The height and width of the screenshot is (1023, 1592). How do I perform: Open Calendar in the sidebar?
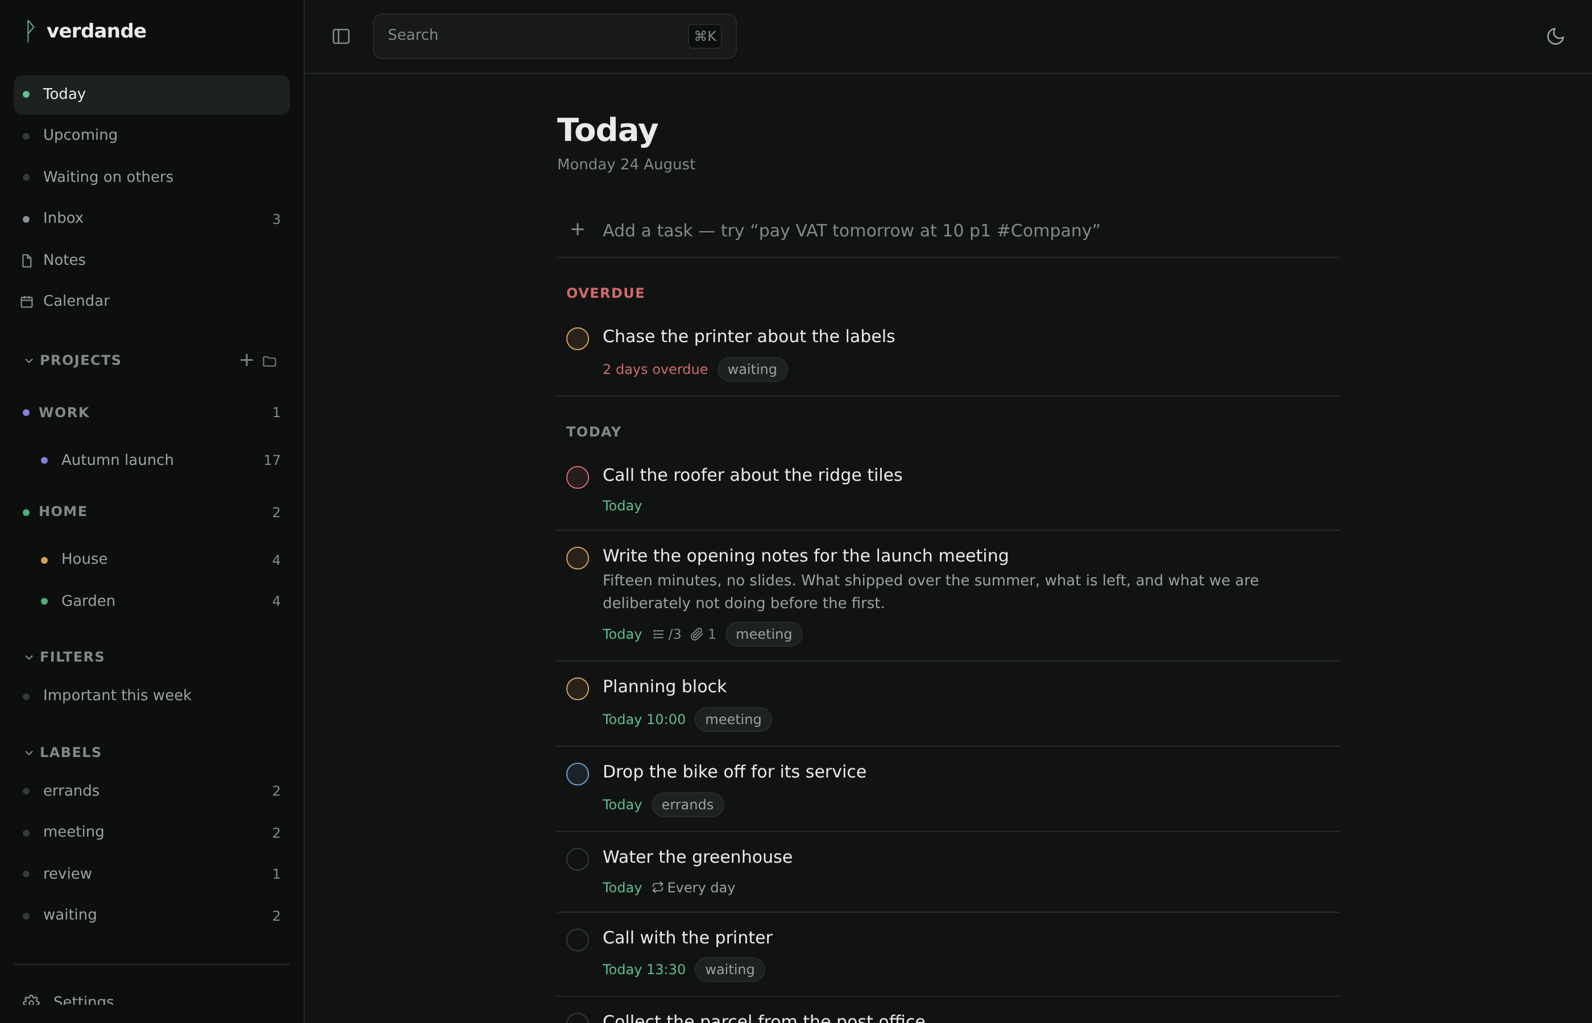click(x=151, y=301)
